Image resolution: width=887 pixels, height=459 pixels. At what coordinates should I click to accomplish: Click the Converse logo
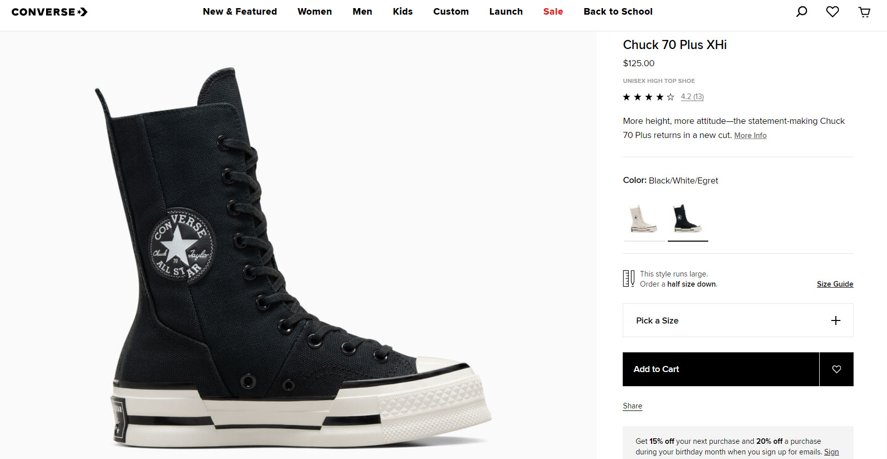[49, 12]
